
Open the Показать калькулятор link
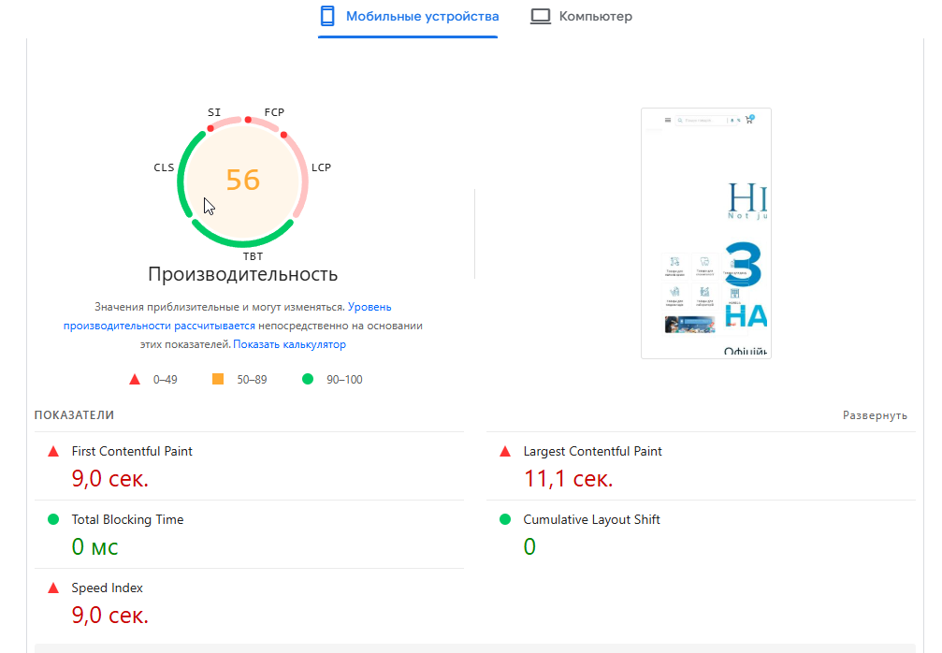[290, 344]
